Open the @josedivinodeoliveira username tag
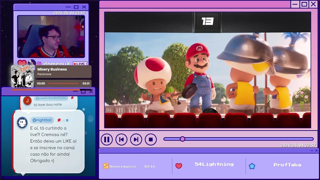320x180 pixels. click(51, 98)
